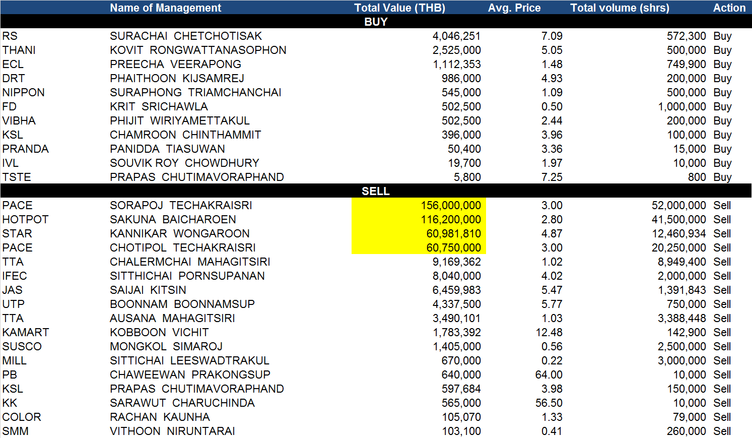Click the PRANDA ticker cell
This screenshot has width=752, height=438.
25,149
